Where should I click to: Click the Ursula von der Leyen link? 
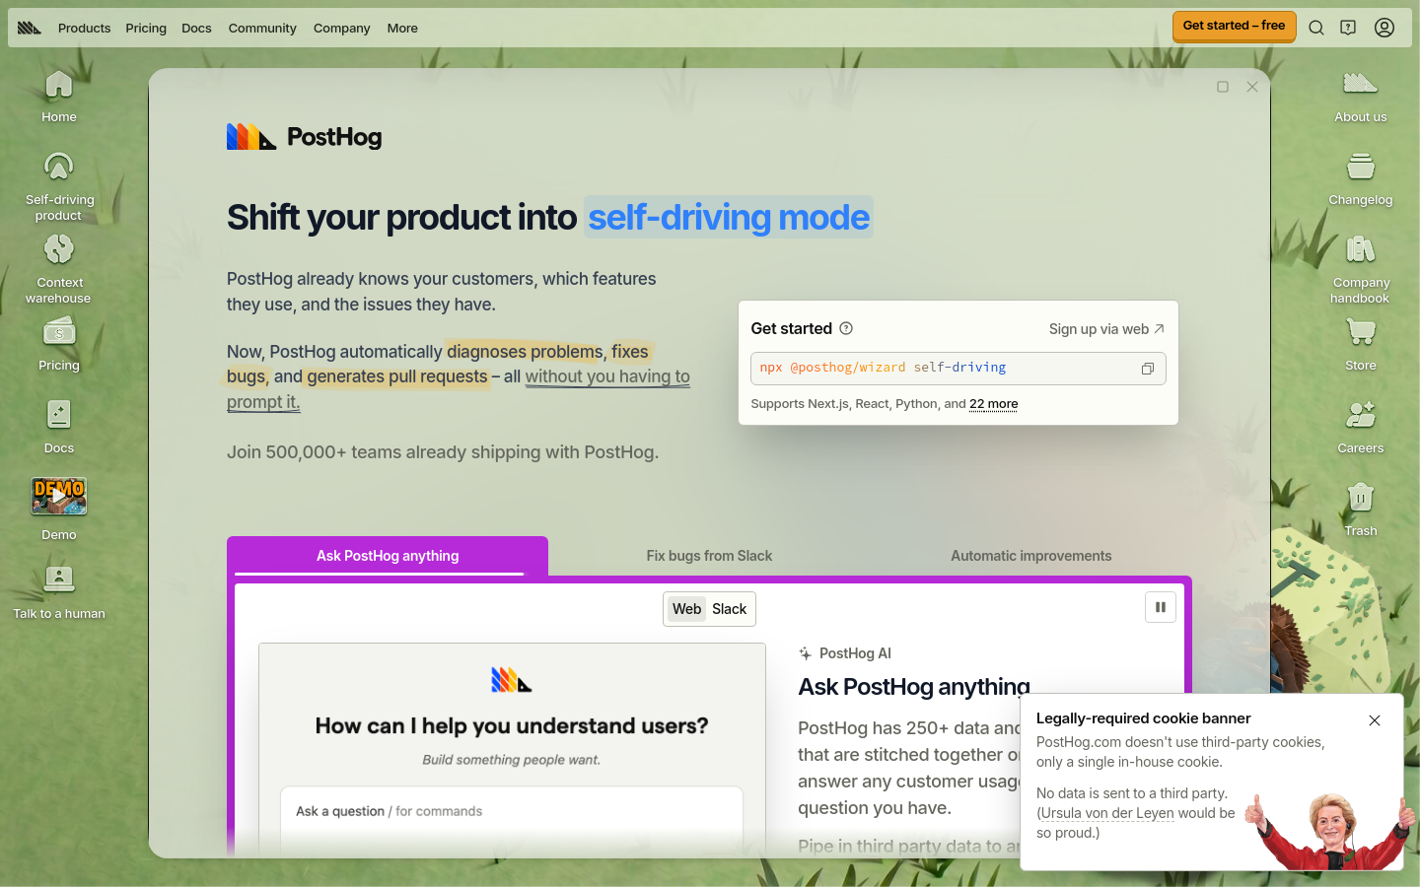(1107, 813)
